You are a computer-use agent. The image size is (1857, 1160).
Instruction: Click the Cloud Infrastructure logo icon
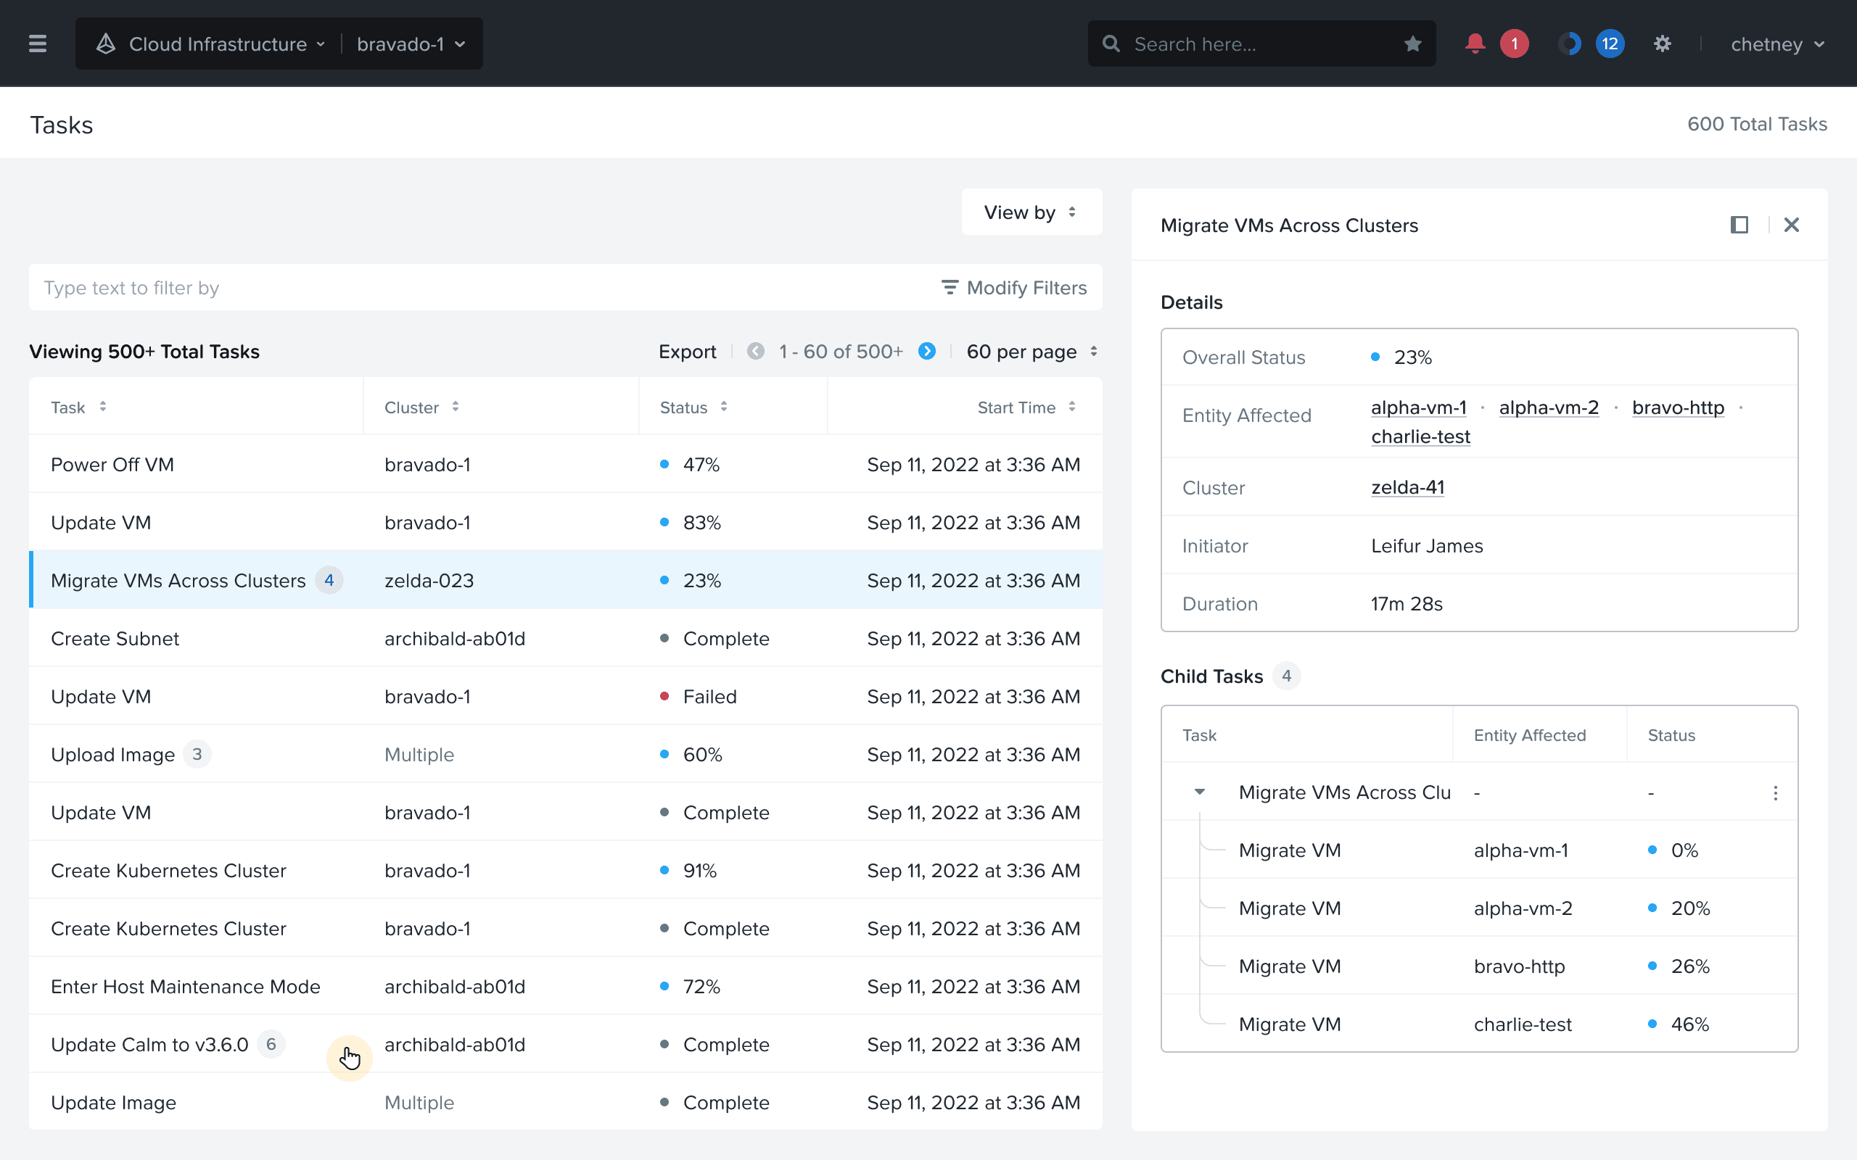(x=106, y=43)
